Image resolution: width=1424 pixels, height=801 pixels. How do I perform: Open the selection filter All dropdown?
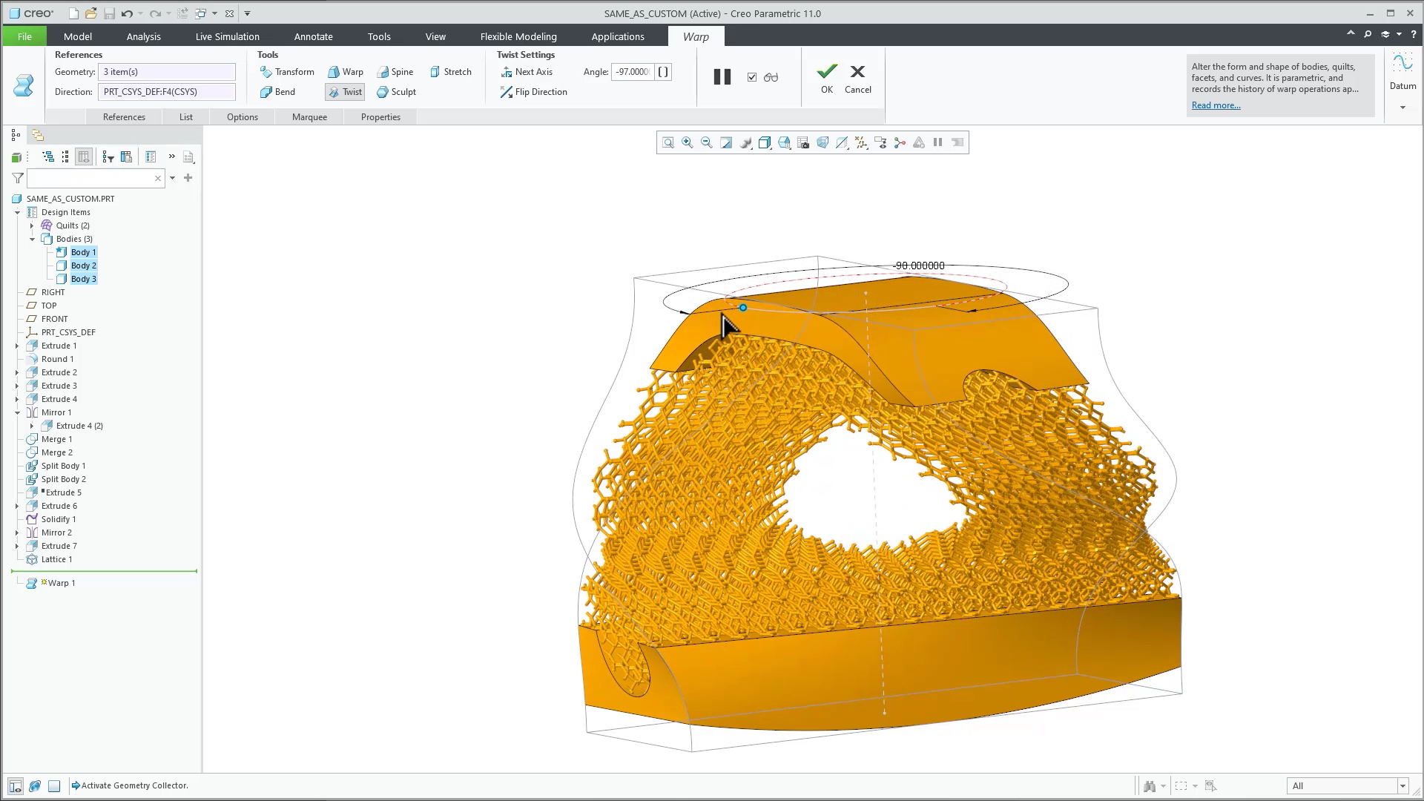tap(1402, 786)
